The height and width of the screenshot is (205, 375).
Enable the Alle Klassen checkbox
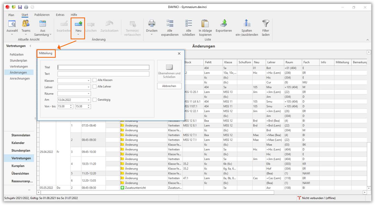pos(95,80)
